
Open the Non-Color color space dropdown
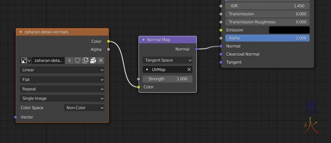(84, 108)
